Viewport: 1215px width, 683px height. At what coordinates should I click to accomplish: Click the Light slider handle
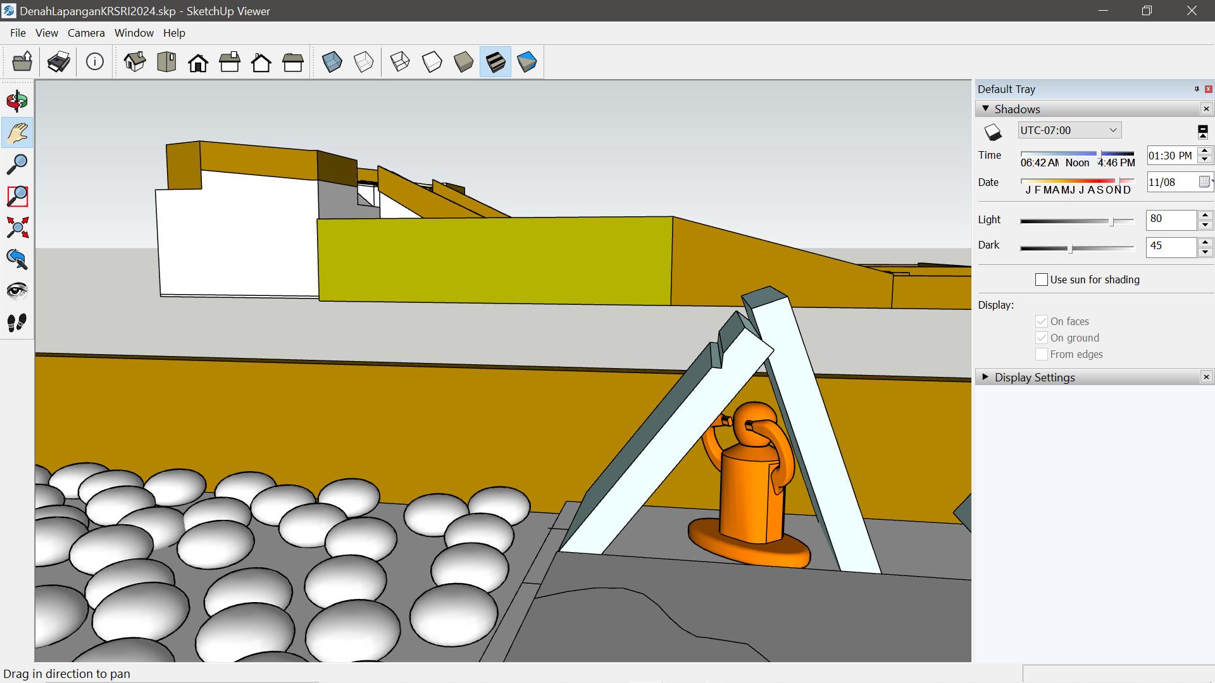point(1111,221)
